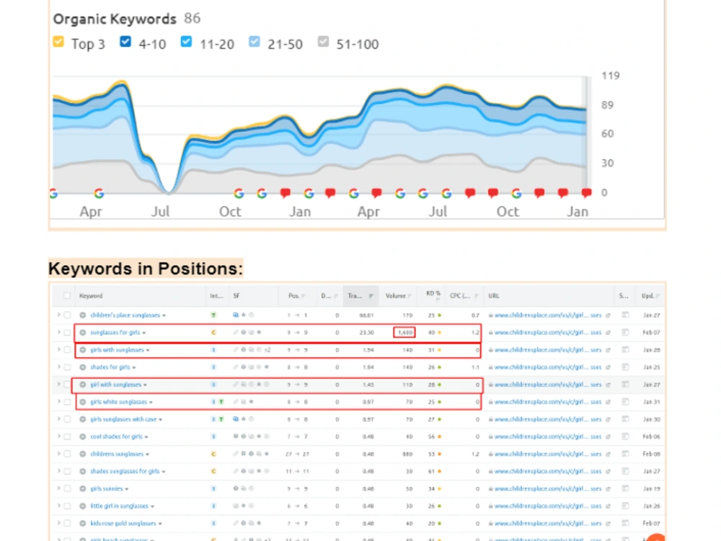Sort by the Upd. column header
The image size is (721, 541).
[x=647, y=296]
